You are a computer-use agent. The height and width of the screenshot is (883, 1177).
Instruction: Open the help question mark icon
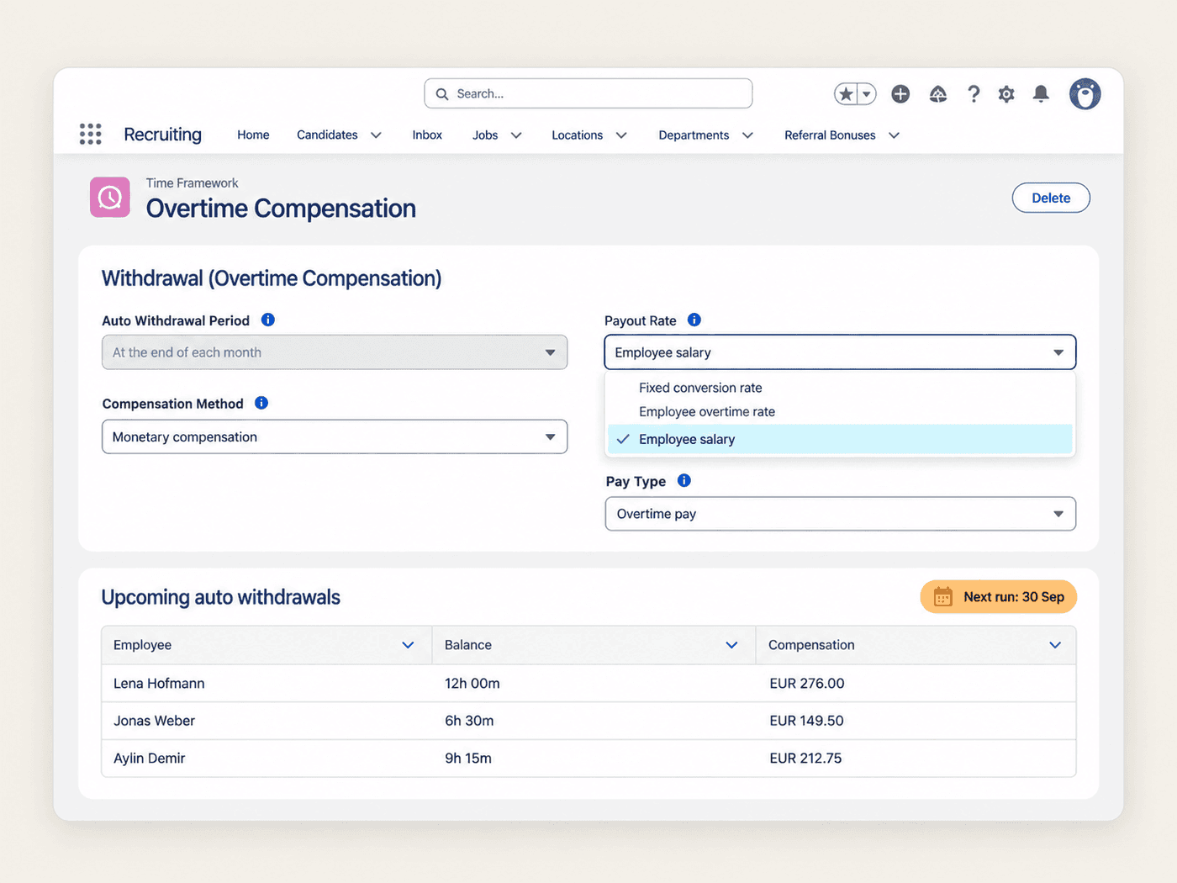coord(974,94)
